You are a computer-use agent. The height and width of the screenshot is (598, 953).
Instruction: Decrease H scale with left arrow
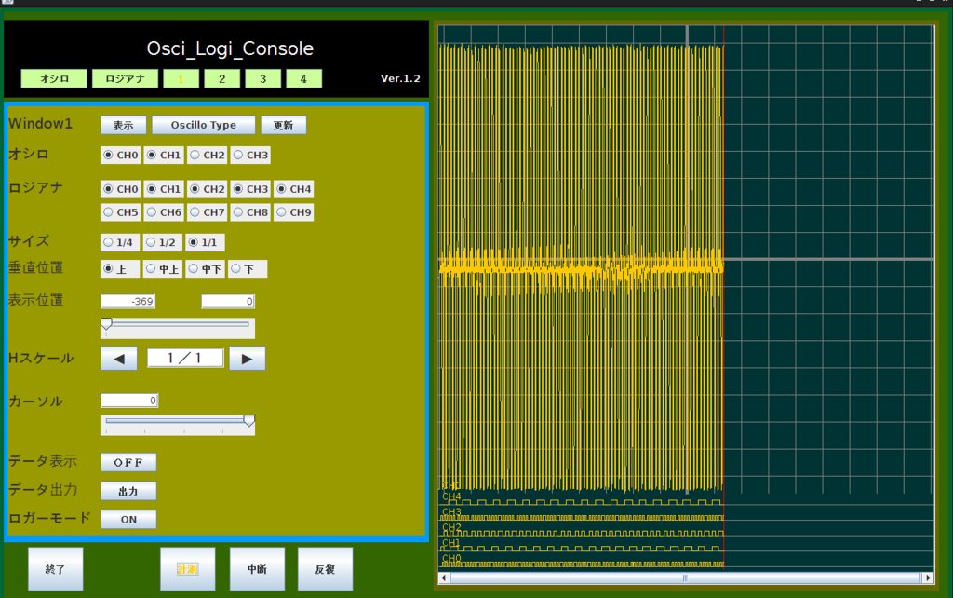point(119,359)
